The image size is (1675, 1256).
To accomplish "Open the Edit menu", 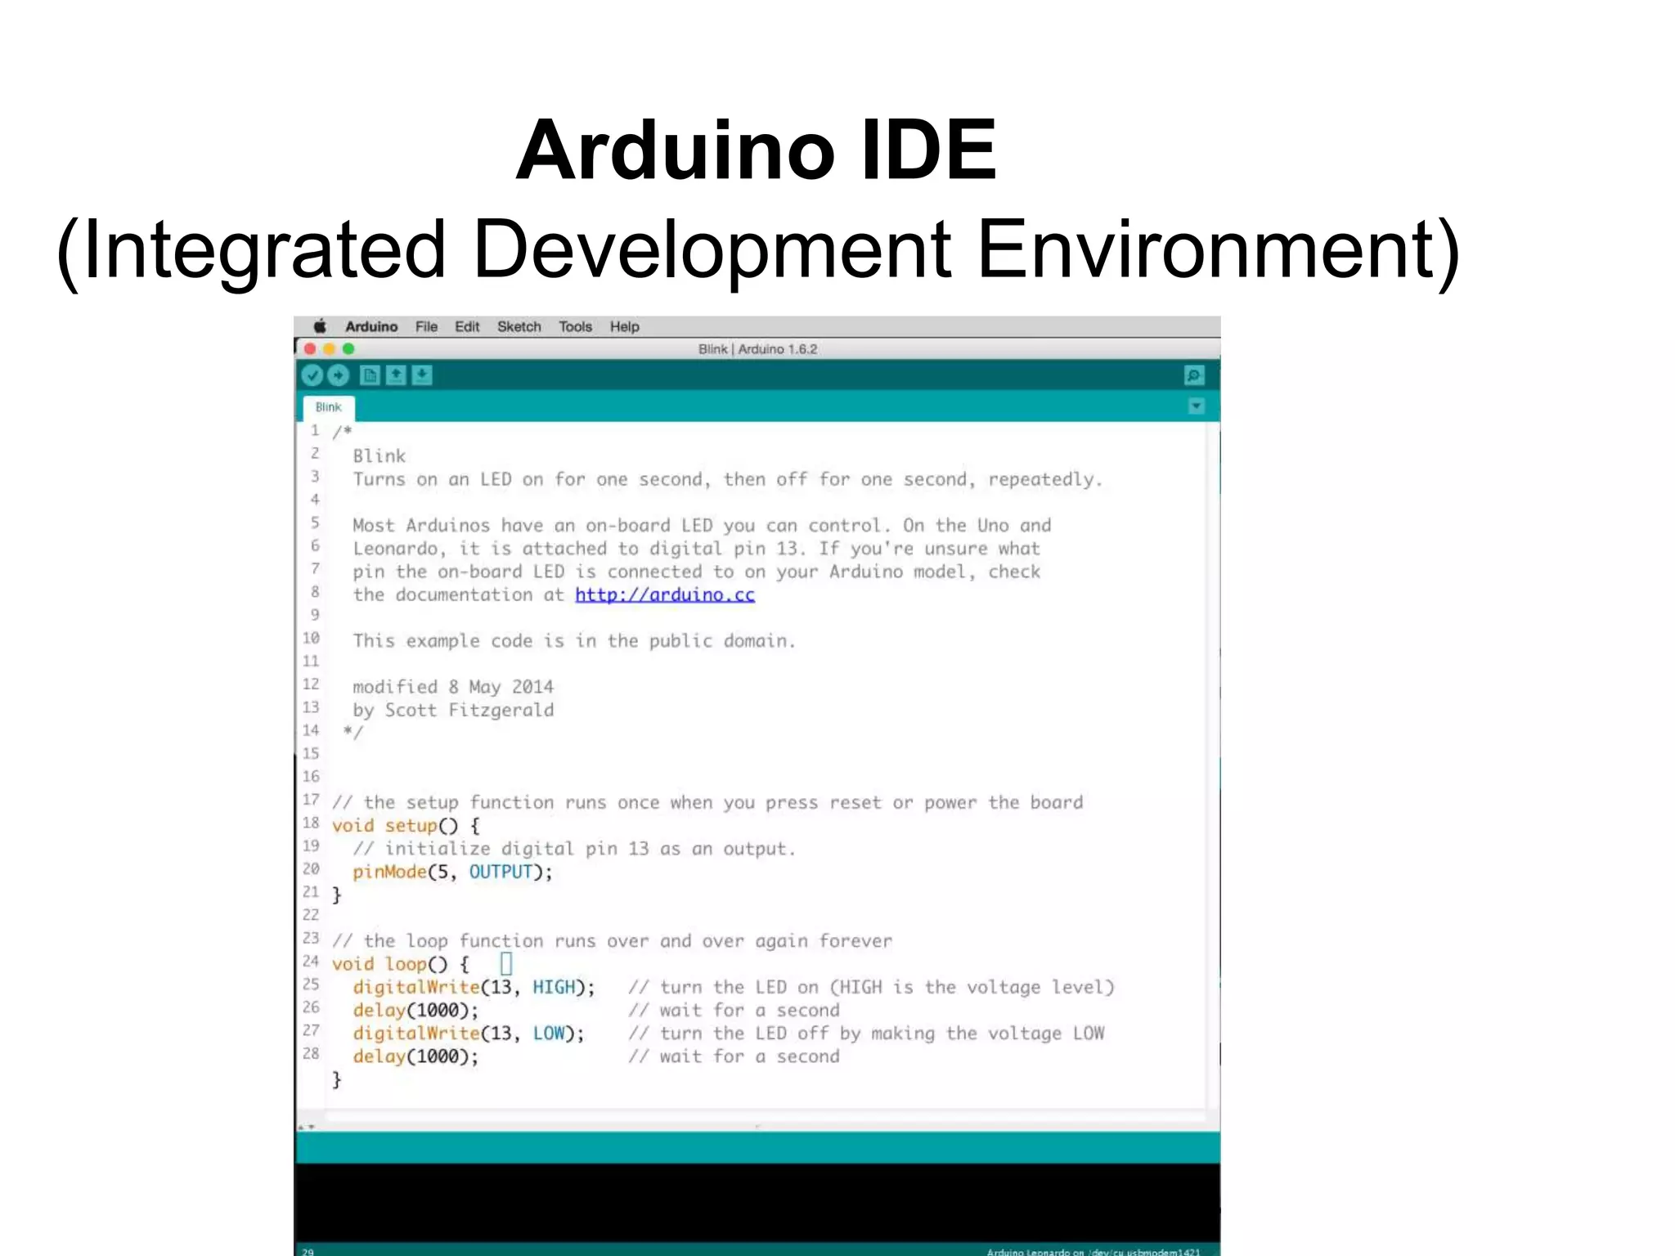I will 467,326.
